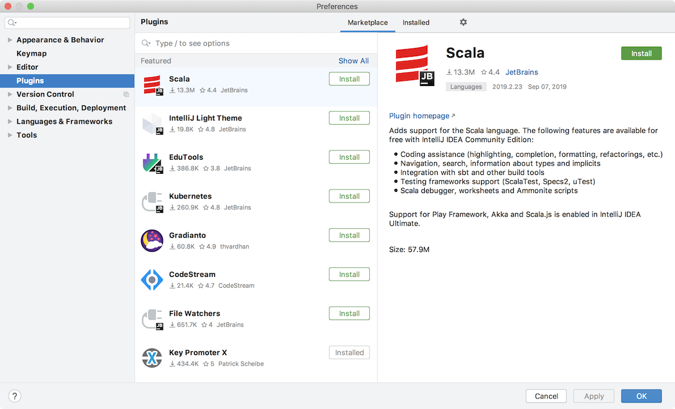Viewport: 675px width, 409px height.
Task: Click Show All featured plugins
Action: coord(354,60)
